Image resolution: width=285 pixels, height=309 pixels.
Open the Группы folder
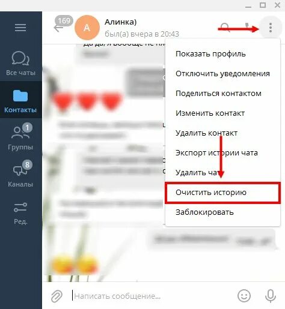point(21,137)
